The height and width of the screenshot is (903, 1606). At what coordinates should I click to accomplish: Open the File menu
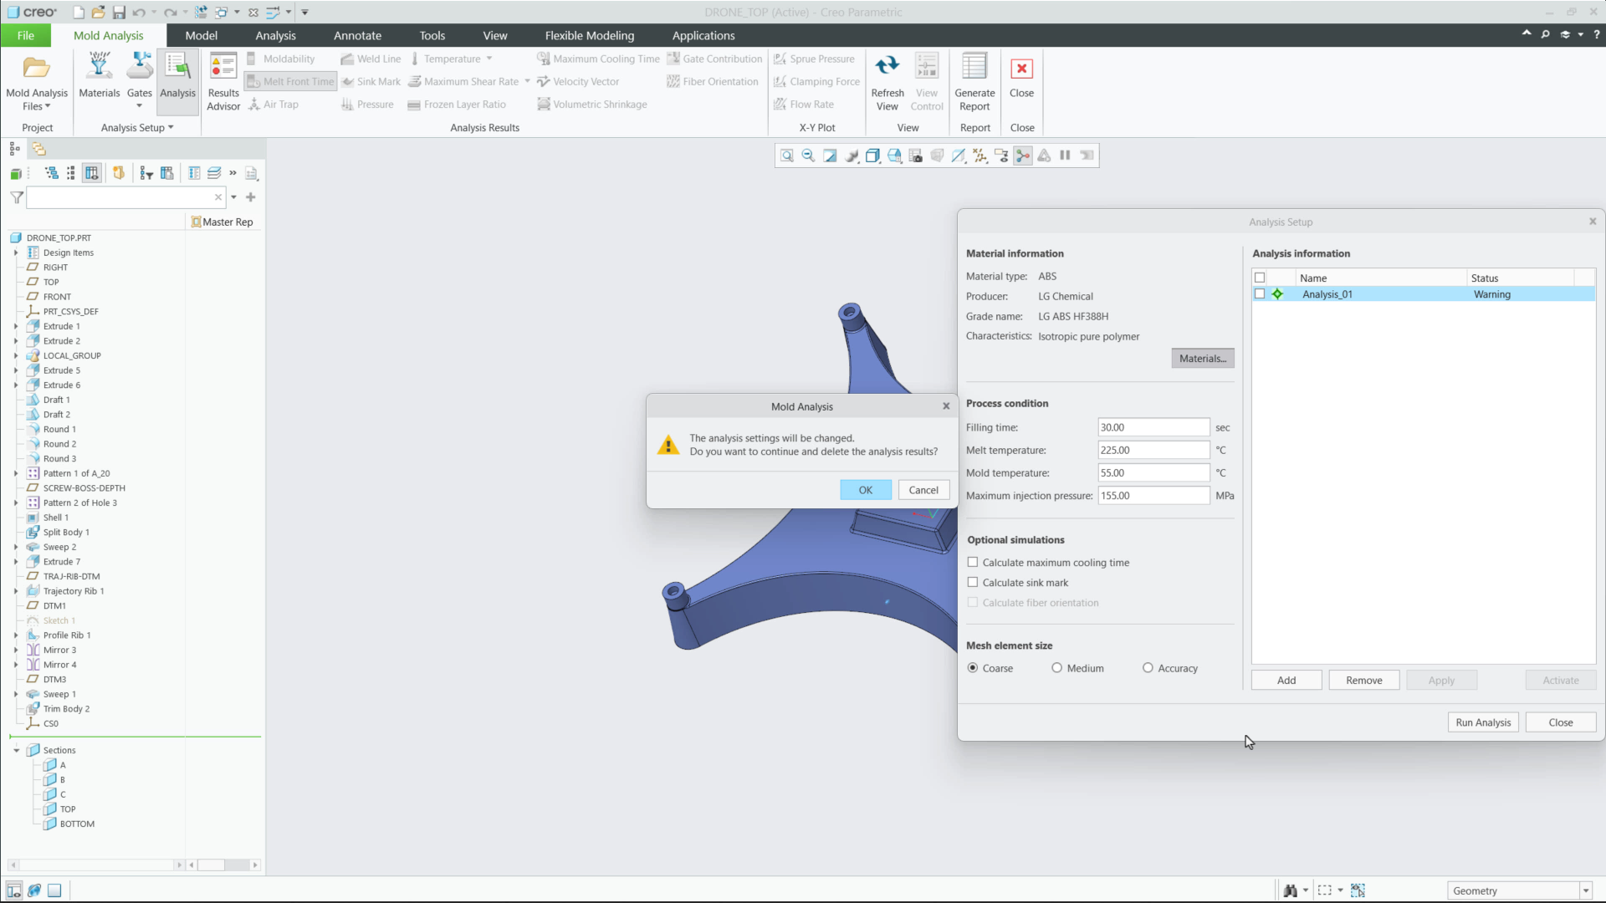(25, 35)
